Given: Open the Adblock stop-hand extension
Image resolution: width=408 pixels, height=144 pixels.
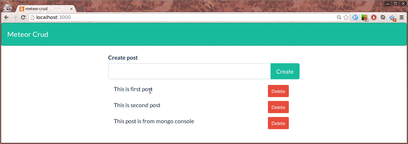Looking at the screenshot, I should 374,18.
